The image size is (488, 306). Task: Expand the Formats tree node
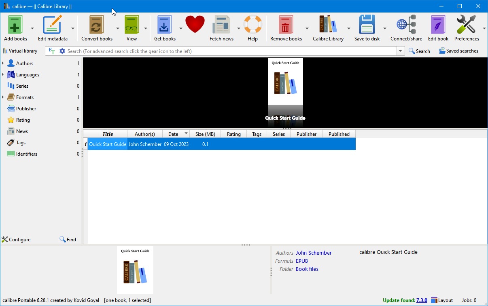3,97
